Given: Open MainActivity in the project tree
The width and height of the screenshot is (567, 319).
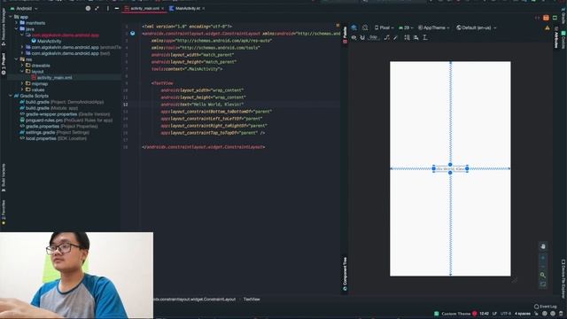Looking at the screenshot, I should coord(46,42).
